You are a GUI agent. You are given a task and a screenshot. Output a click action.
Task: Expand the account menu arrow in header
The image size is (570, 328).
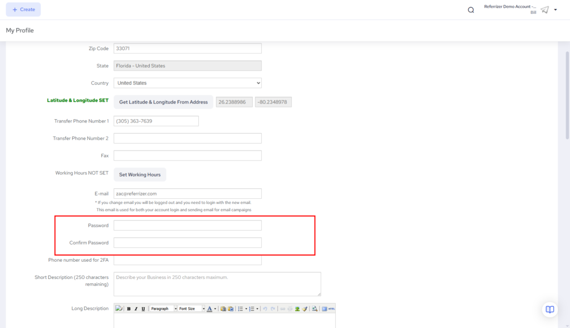pyautogui.click(x=555, y=10)
